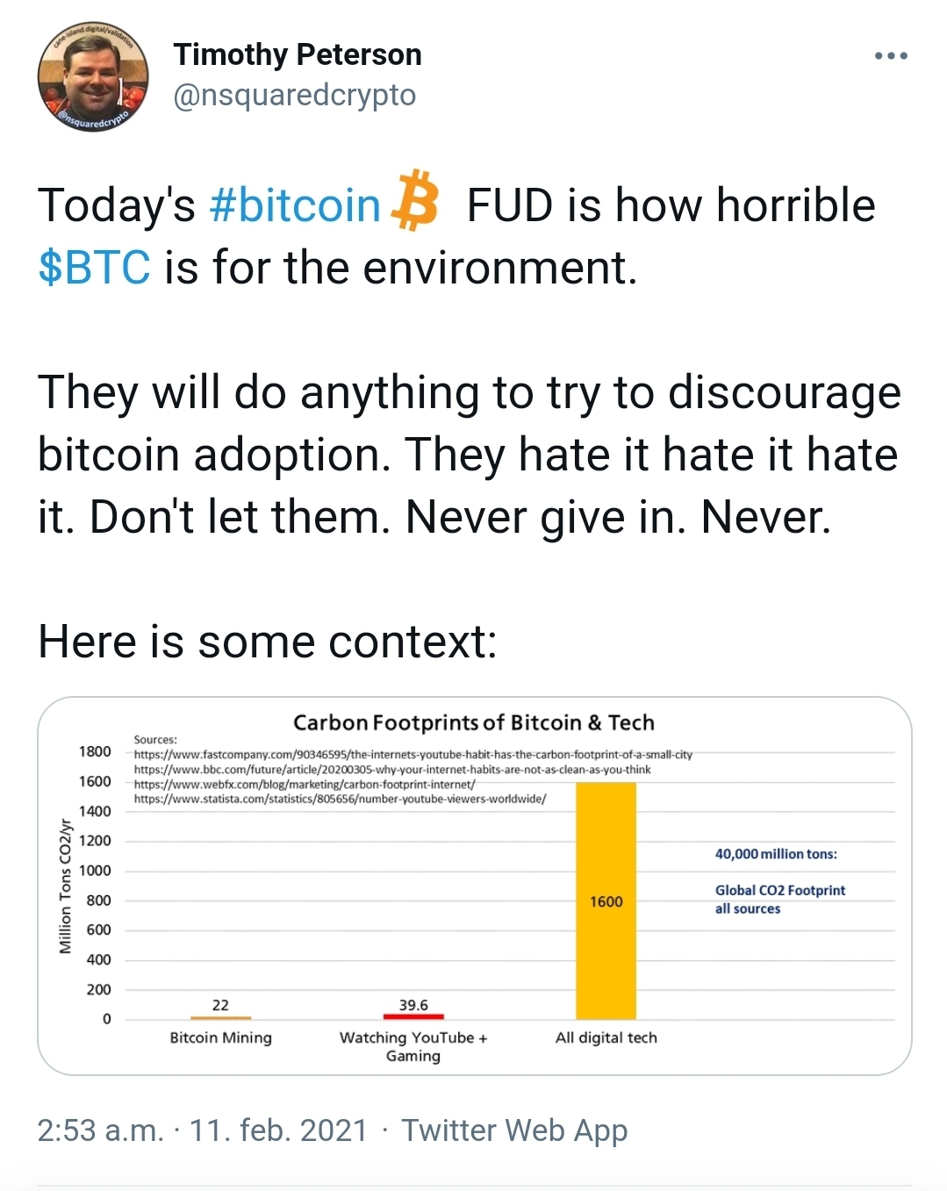Open the carbon footprint chart image
Viewport: 947px width, 1191px height.
pos(474,886)
